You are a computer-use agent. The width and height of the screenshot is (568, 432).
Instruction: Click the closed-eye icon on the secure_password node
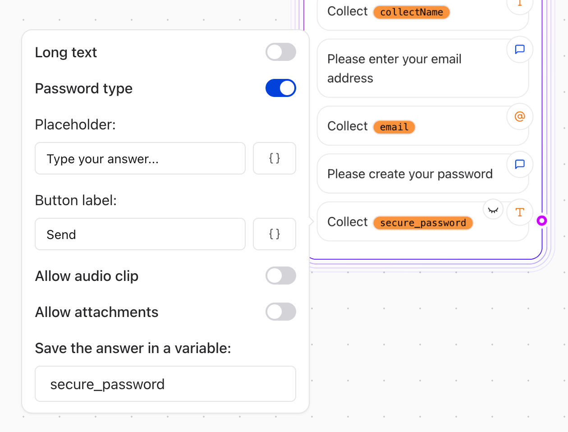[x=493, y=209]
